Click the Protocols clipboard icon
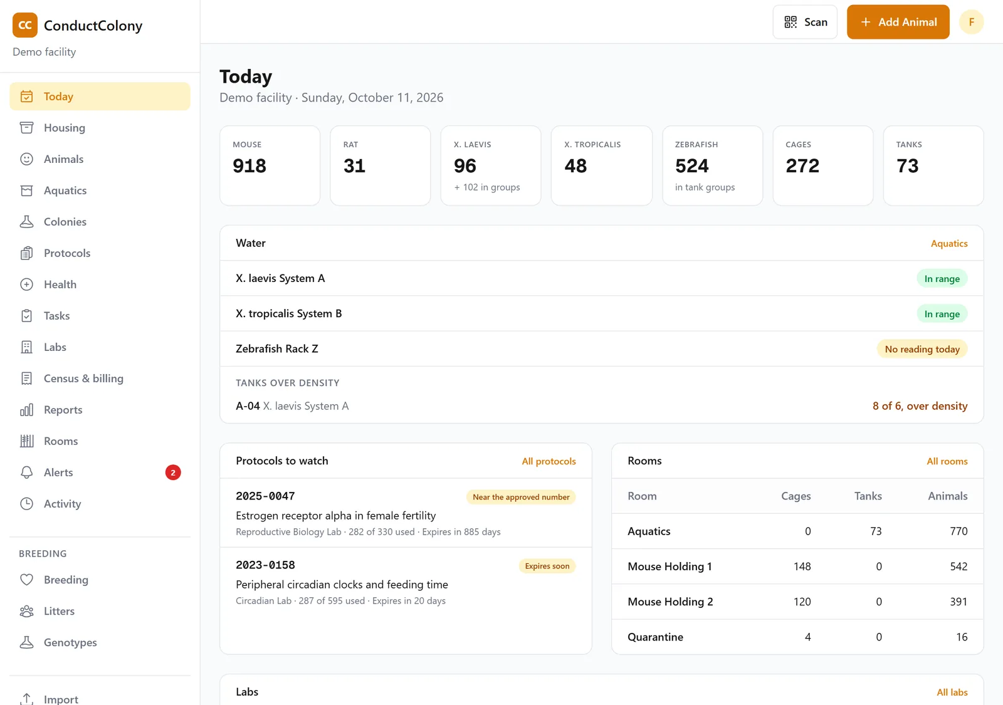Image resolution: width=1003 pixels, height=705 pixels. coord(26,253)
